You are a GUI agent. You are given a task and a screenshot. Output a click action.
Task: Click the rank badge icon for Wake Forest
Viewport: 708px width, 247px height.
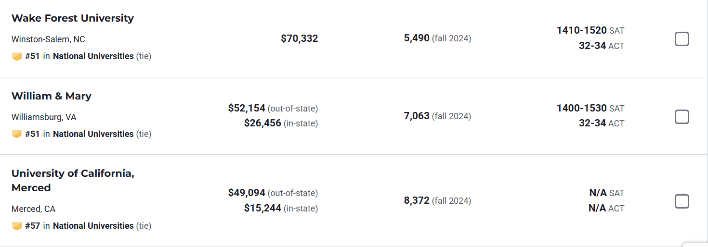[17, 56]
